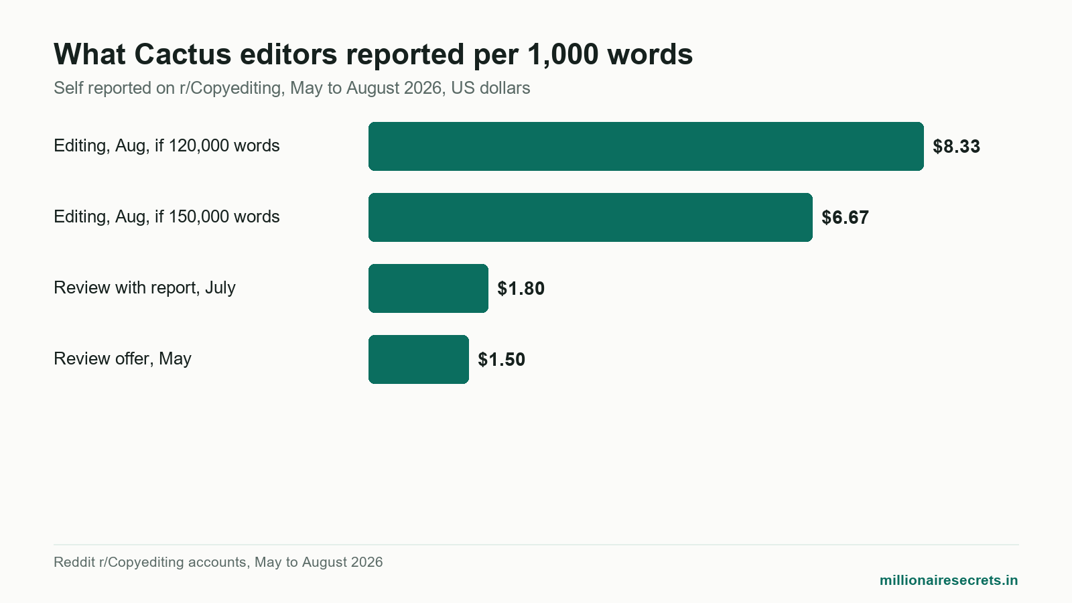Click the chart title about Cactus editors

(373, 54)
